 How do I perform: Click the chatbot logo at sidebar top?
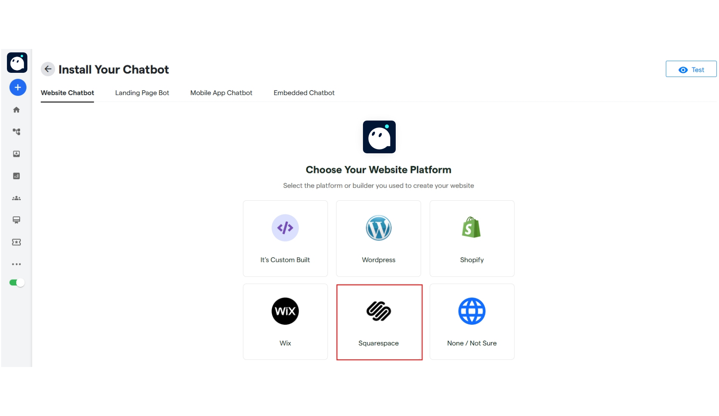[17, 62]
